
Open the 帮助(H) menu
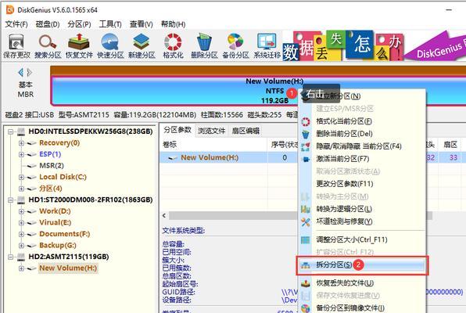(173, 24)
